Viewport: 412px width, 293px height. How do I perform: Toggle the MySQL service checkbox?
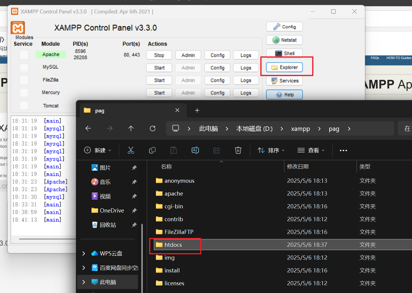tap(24, 67)
